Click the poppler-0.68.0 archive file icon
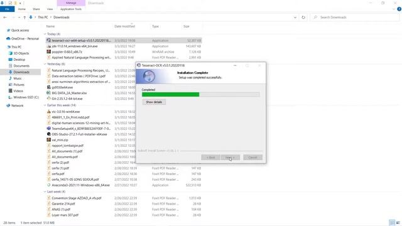Image resolution: width=402 pixels, height=226 pixels. 49,51
